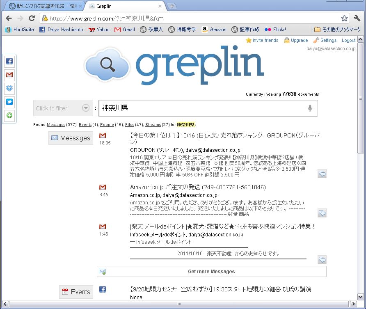Click the microphone voice search icon
The height and width of the screenshot is (309, 366).
pos(310,108)
